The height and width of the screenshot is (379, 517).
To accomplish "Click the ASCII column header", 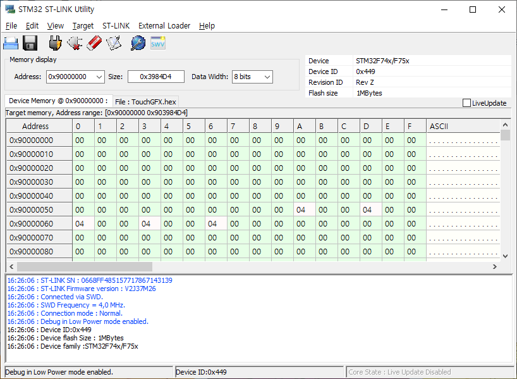I will (x=463, y=126).
